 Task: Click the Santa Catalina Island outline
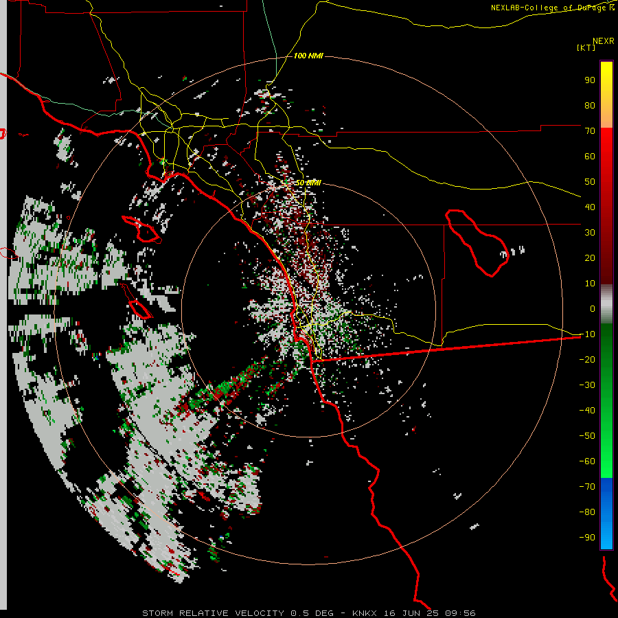(x=141, y=230)
